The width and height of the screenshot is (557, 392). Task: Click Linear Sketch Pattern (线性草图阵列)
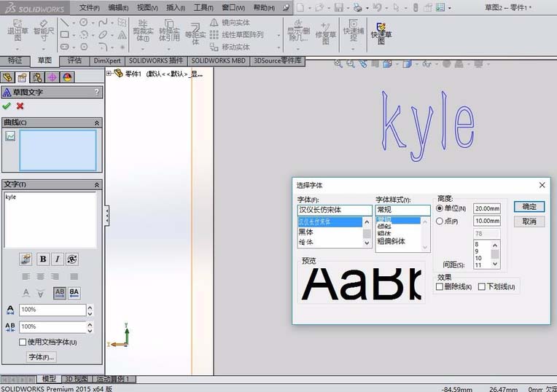tap(236, 35)
